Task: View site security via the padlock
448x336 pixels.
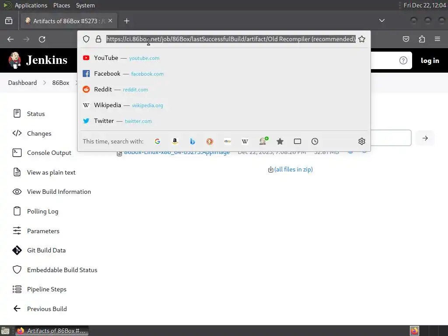Action: [x=98, y=39]
